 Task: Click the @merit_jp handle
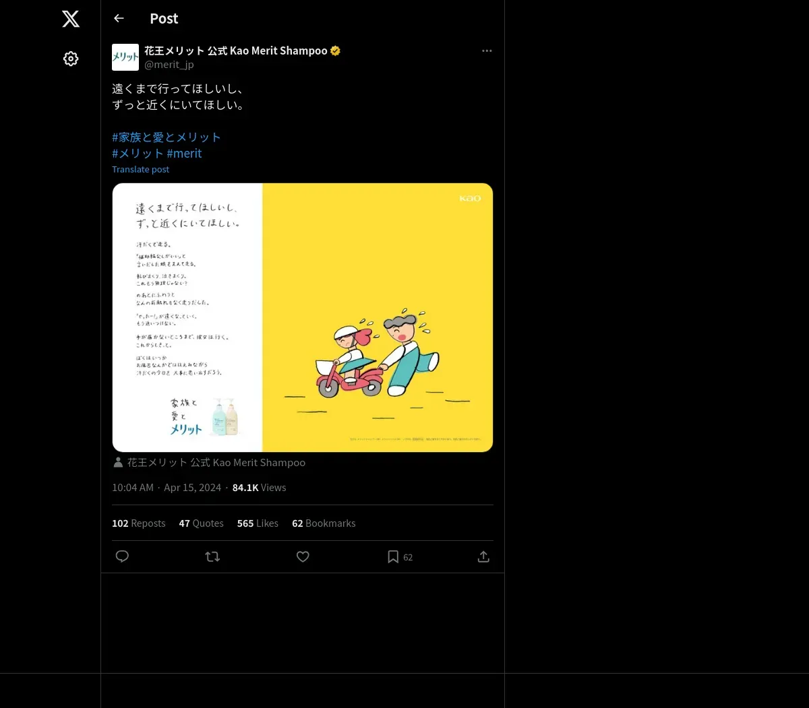point(169,65)
